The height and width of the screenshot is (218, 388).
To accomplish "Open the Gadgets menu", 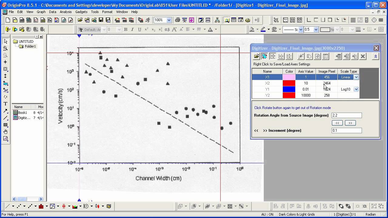I will point(81,12).
